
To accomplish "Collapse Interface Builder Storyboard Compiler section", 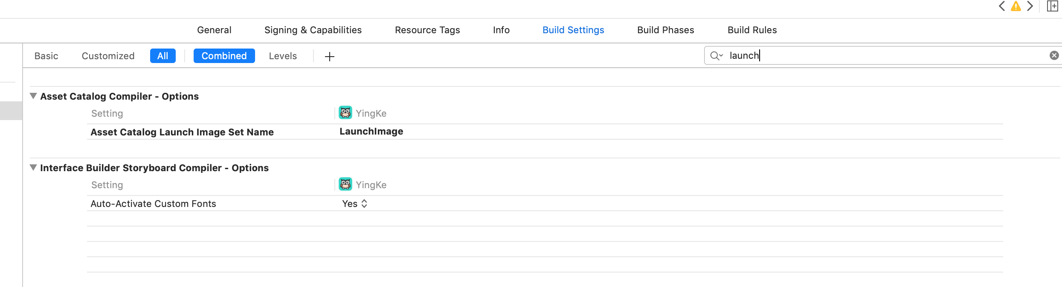I will coord(33,168).
